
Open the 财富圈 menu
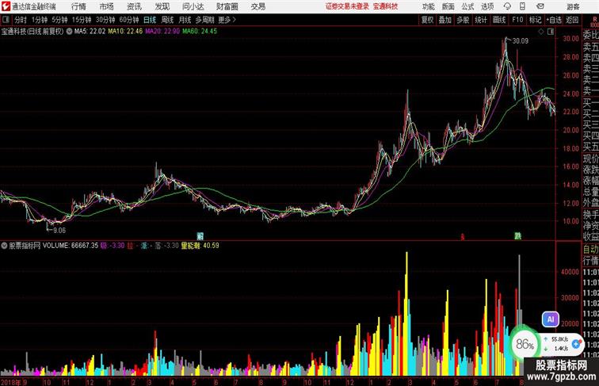point(227,6)
